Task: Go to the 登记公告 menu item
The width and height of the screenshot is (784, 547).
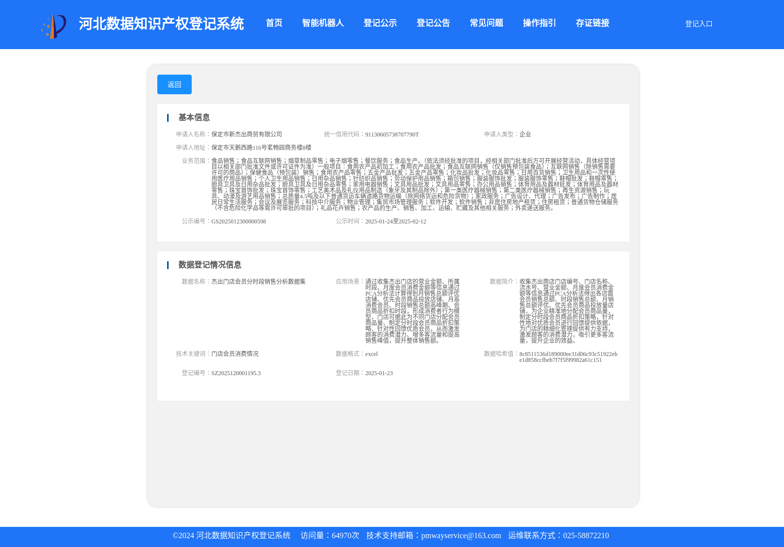Action: click(x=433, y=23)
